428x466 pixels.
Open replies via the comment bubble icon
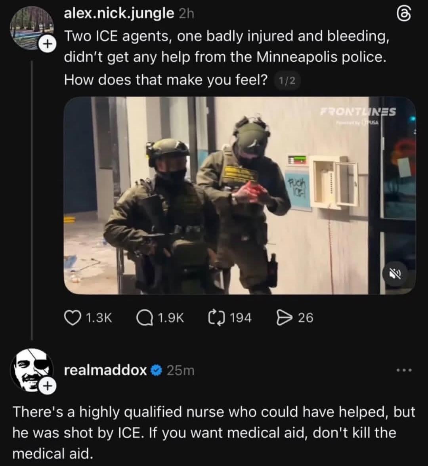click(143, 318)
